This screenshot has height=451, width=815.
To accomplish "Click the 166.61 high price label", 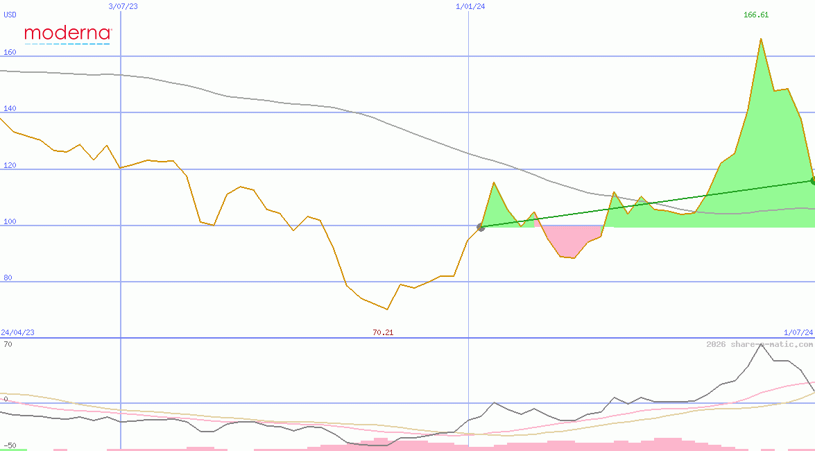I will (x=755, y=15).
